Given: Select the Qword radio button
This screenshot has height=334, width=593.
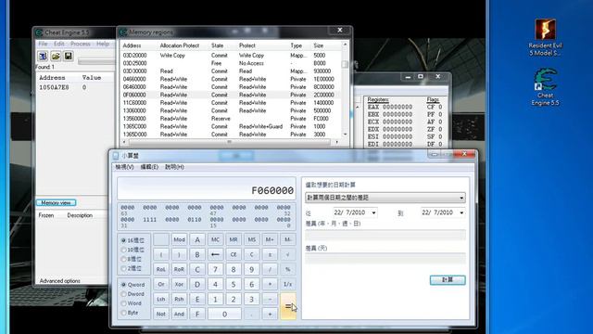Looking at the screenshot, I should tap(123, 285).
